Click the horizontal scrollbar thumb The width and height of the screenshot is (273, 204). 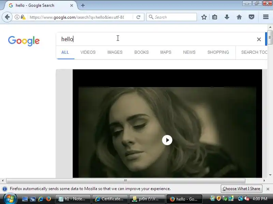coord(126,181)
